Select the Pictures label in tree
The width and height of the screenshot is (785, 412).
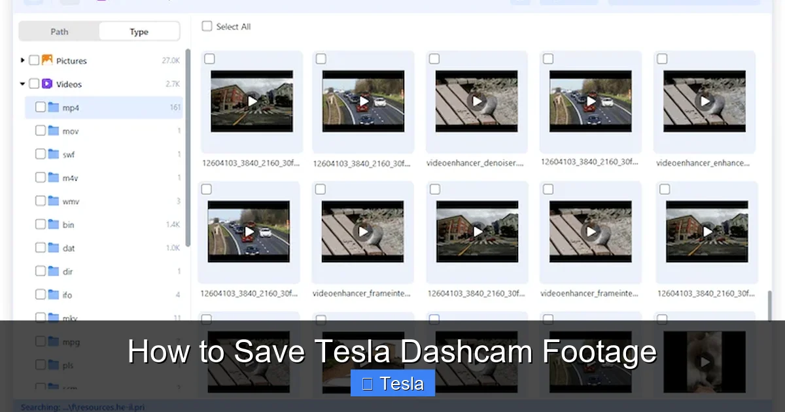[71, 61]
